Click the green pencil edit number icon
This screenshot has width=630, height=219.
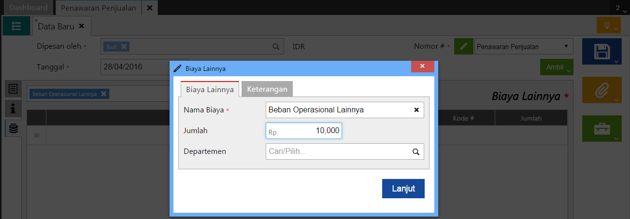[464, 47]
